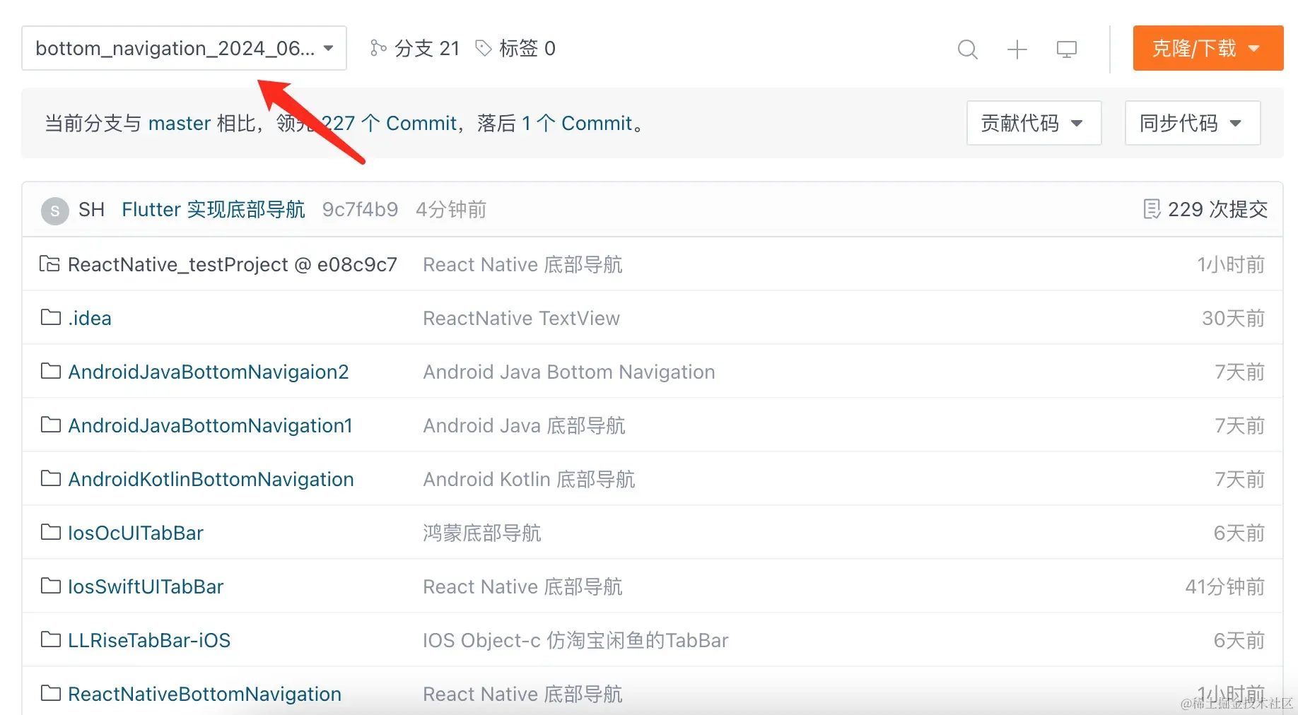Click the .idea folder icon
The width and height of the screenshot is (1298, 715).
coord(50,317)
